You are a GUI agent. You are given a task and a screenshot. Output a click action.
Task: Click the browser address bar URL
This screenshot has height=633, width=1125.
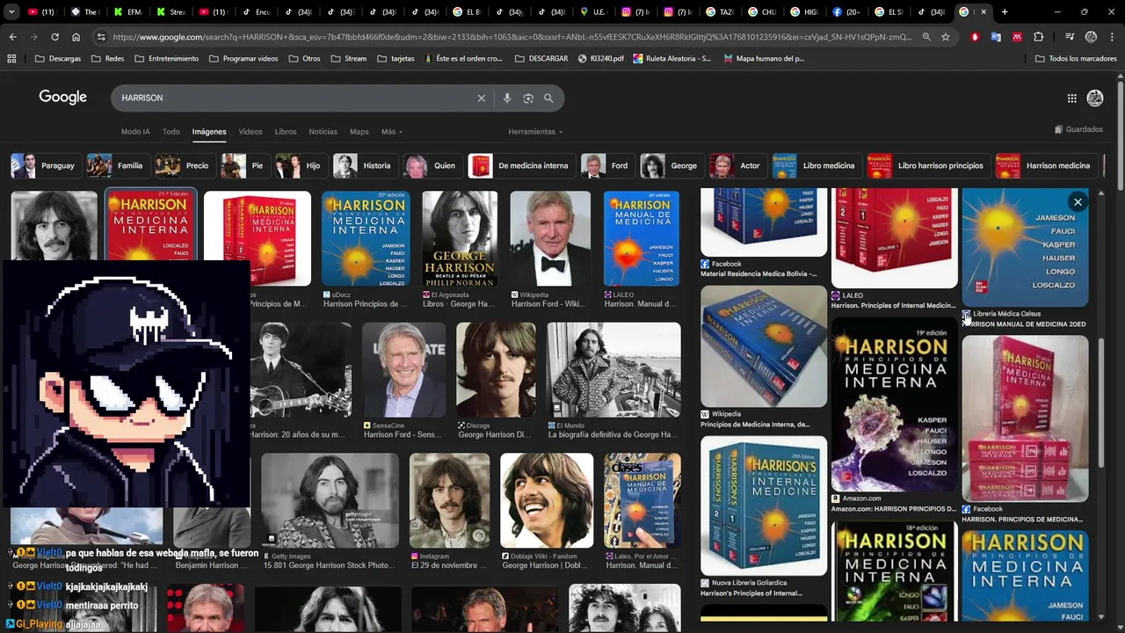tap(512, 37)
